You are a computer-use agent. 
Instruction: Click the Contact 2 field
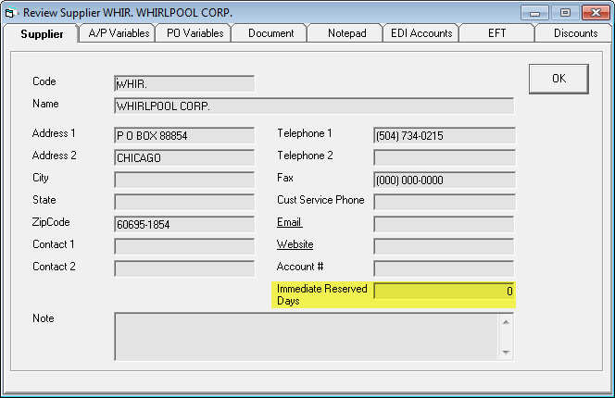pyautogui.click(x=184, y=268)
